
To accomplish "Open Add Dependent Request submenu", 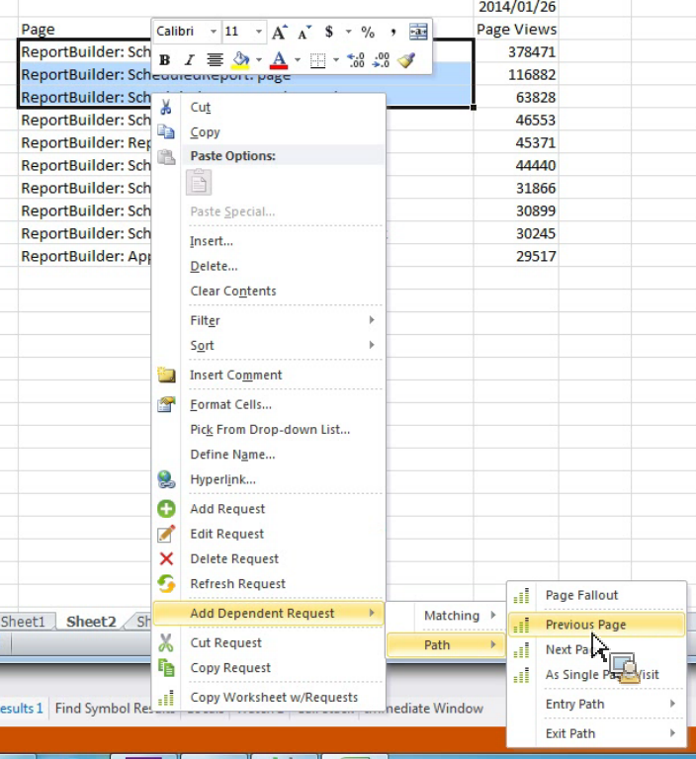I will click(x=269, y=614).
